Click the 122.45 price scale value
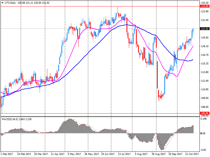 (205, 20)
